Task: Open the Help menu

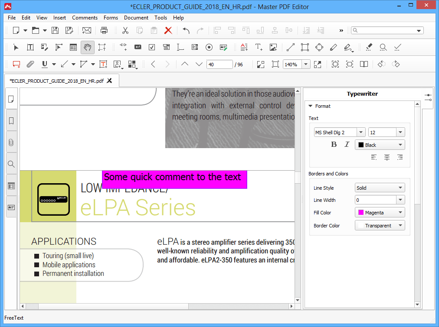Action: pos(178,18)
